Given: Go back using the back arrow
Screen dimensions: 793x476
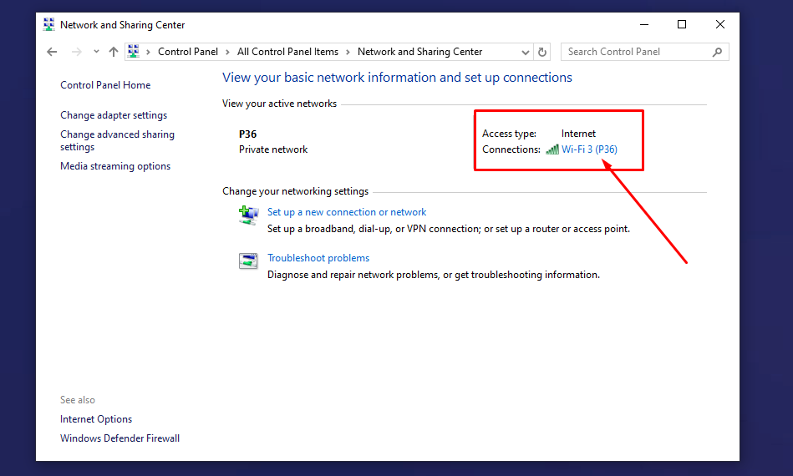Looking at the screenshot, I should (52, 52).
